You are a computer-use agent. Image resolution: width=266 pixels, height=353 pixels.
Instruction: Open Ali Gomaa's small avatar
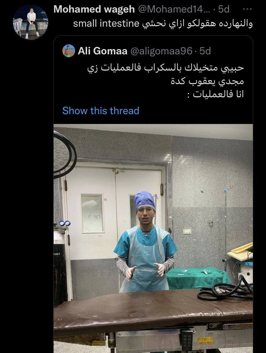[x=69, y=51]
